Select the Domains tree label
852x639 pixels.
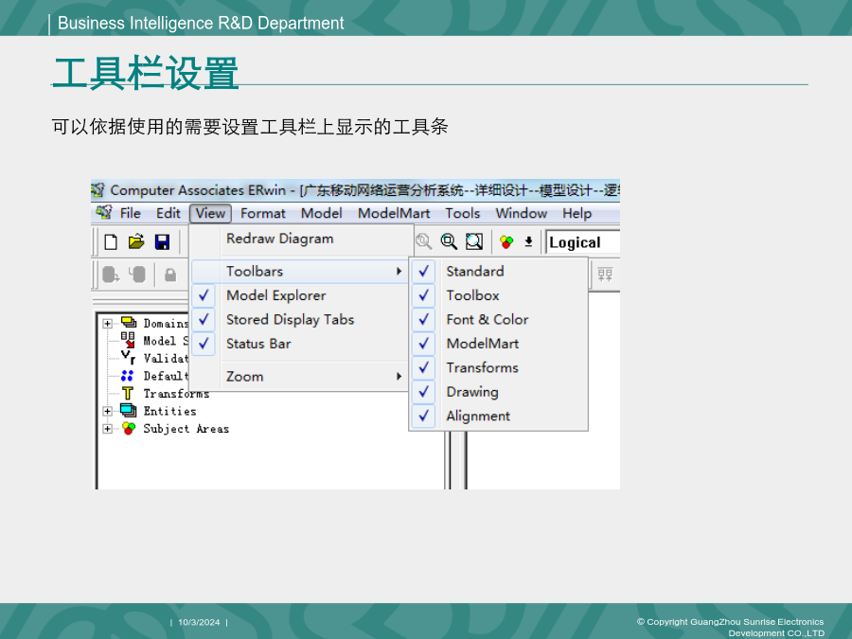click(x=166, y=324)
